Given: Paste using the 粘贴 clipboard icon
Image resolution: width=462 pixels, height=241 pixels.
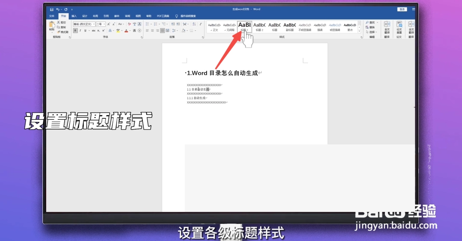Looking at the screenshot, I should click(x=52, y=26).
